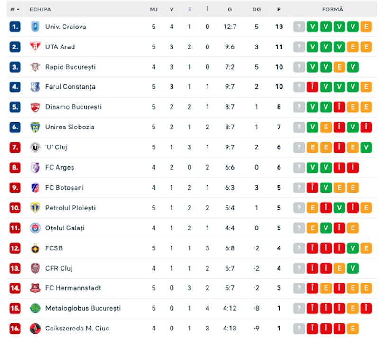Click the 'U' Cluj round emblem
This screenshot has width=379, height=338.
point(35,147)
